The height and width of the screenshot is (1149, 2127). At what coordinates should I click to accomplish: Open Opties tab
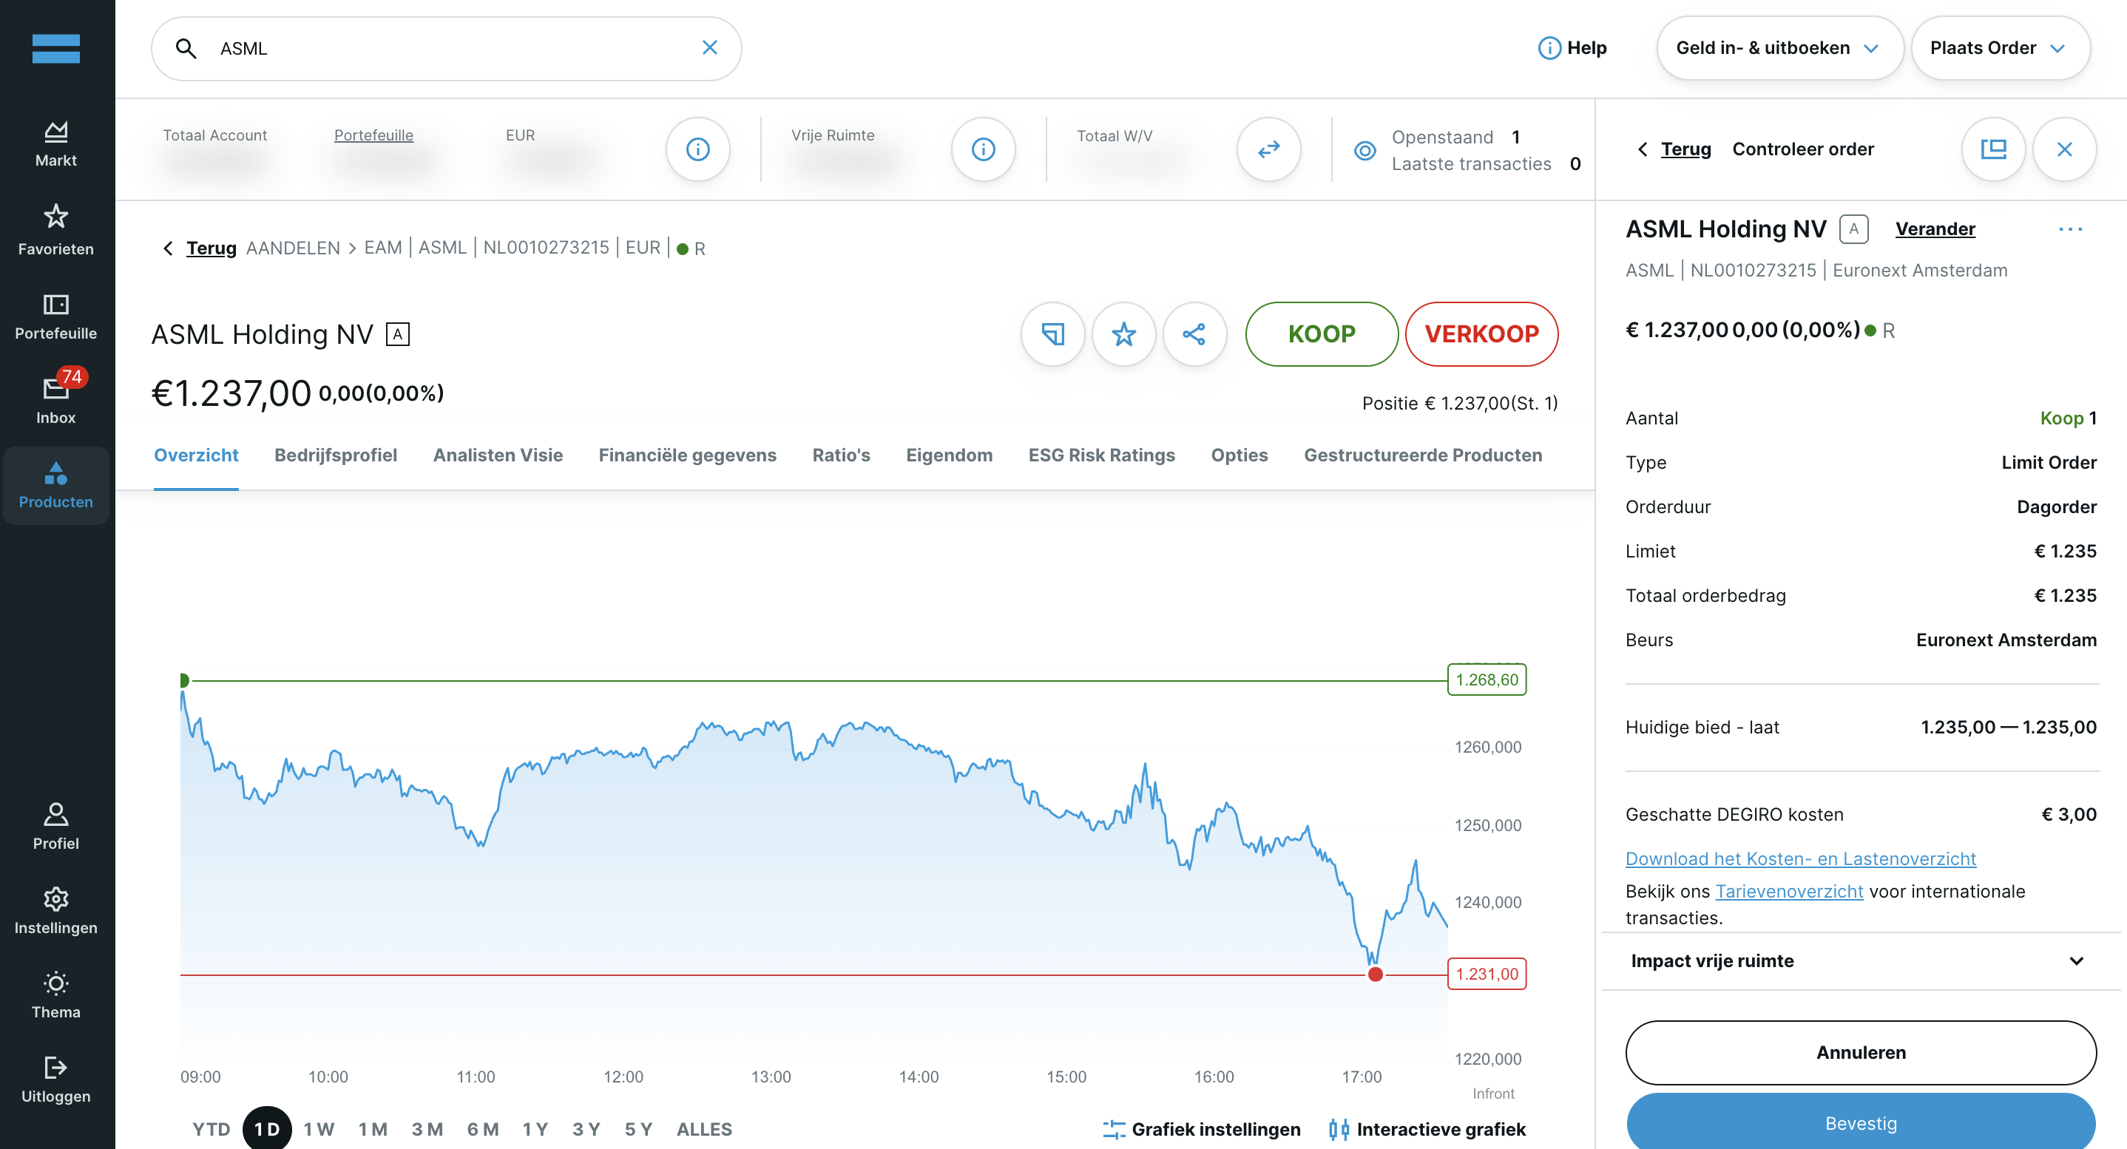tap(1239, 455)
